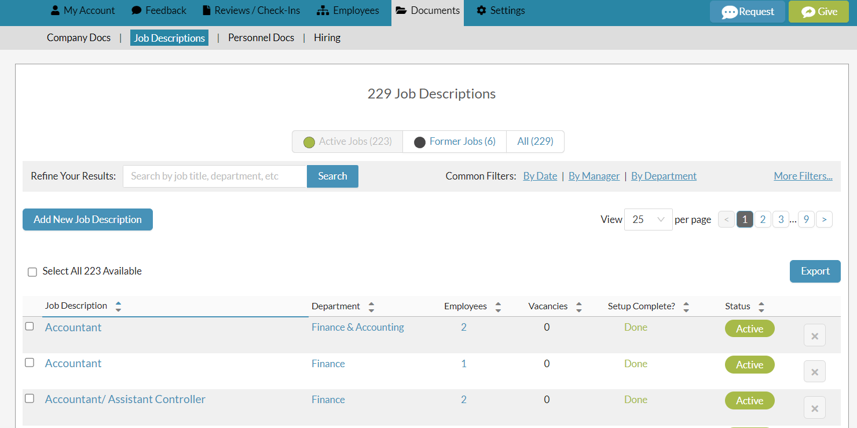Click the Feedback speech bubble icon
This screenshot has width=857, height=428.
[137, 10]
